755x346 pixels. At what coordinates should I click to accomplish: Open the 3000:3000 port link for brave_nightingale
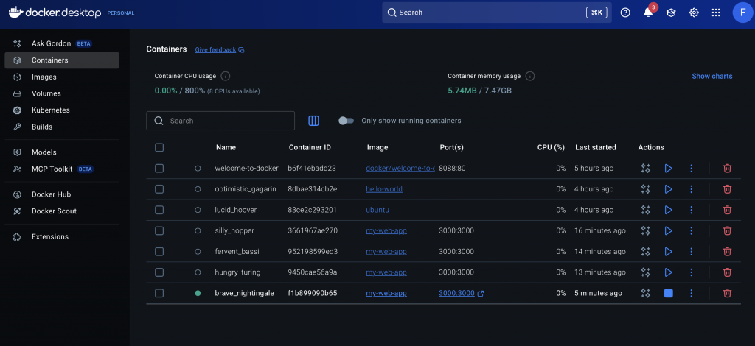coord(457,293)
